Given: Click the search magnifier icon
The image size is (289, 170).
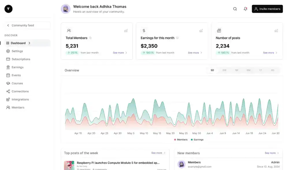Looking at the screenshot, I should 235,9.
